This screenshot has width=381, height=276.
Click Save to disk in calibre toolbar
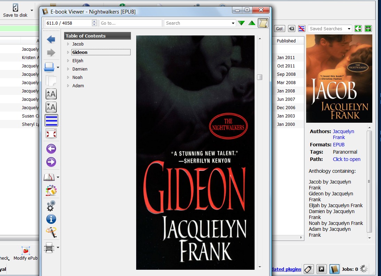point(15,10)
